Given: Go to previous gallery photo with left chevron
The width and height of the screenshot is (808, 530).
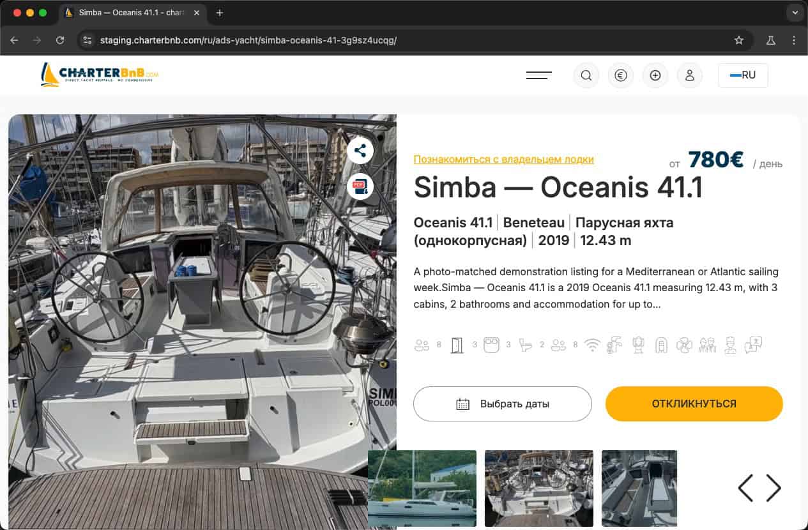Looking at the screenshot, I should tap(745, 488).
